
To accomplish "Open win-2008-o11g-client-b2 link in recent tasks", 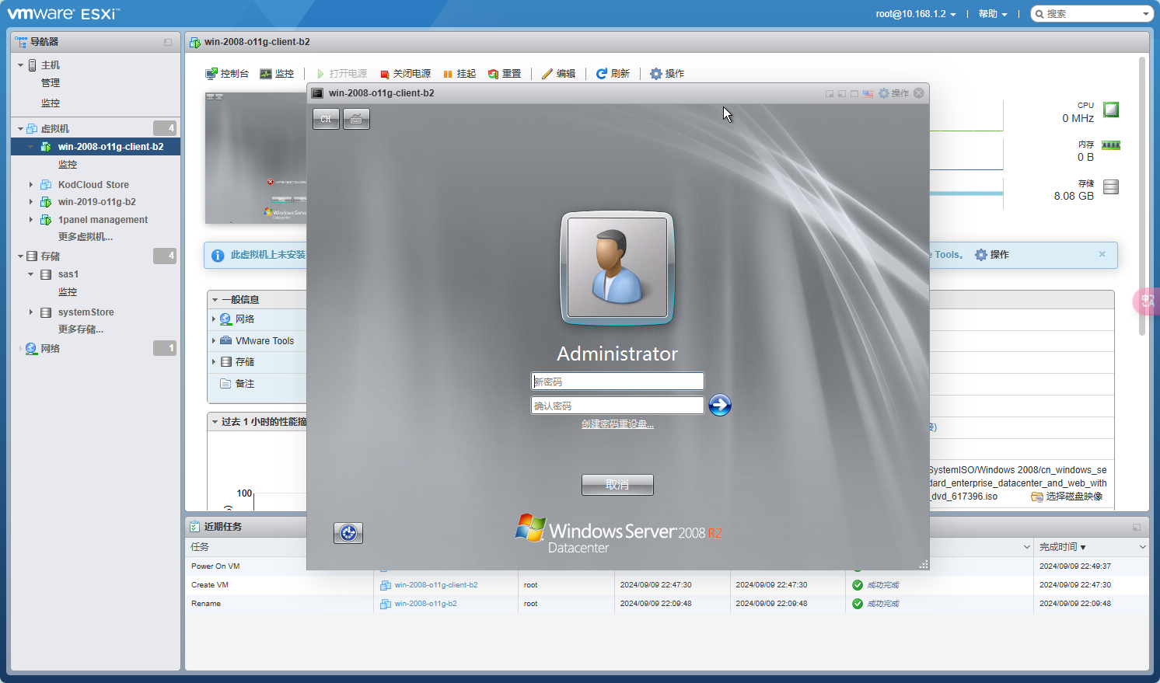I will [435, 585].
